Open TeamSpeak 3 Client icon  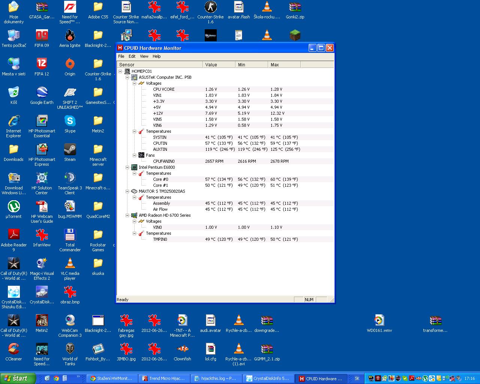70,184
